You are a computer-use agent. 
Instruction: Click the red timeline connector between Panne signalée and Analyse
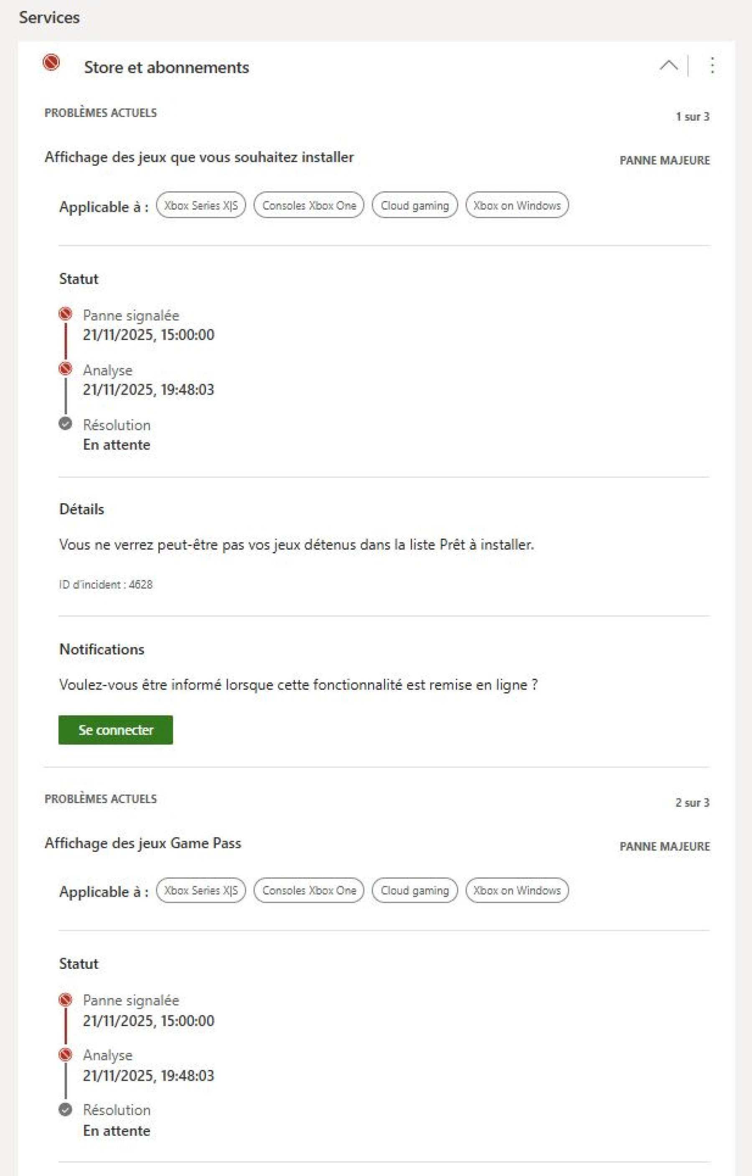66,343
